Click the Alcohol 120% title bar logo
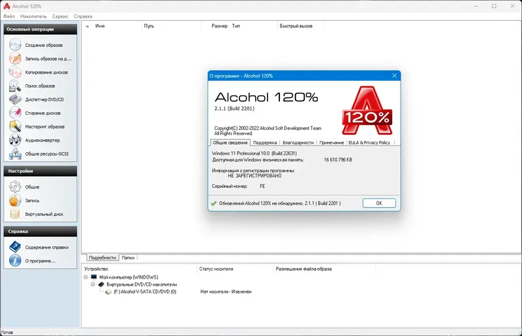Screen dimensions: 522x336 coord(7,6)
